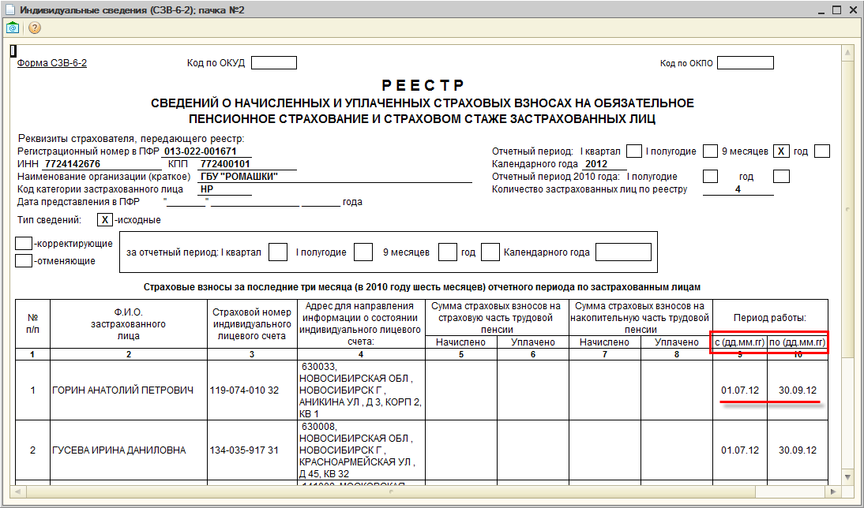Click organization name ГБУ "РОМАШКИ"
Image resolution: width=864 pixels, height=508 pixels.
[239, 177]
